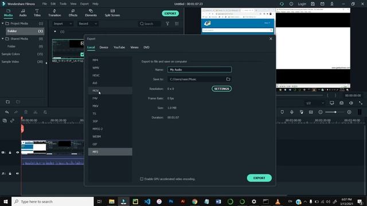Click the filter icon in media panel
Viewport: 367px width, 206px height.
(x=167, y=23)
